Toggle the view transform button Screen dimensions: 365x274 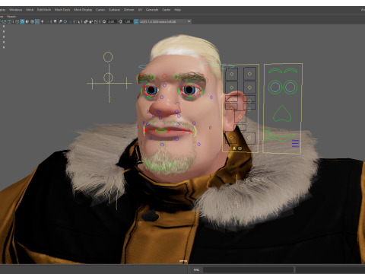point(136,21)
